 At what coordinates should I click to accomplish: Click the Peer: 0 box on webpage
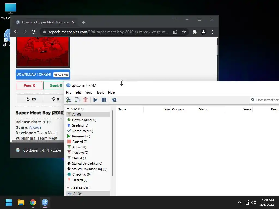29,85
